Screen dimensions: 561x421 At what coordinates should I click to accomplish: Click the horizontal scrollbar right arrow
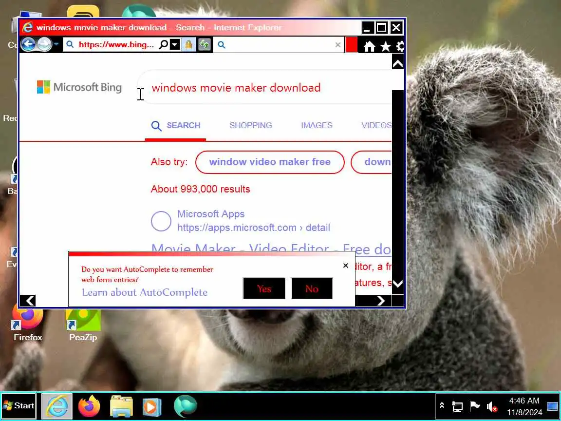click(381, 301)
